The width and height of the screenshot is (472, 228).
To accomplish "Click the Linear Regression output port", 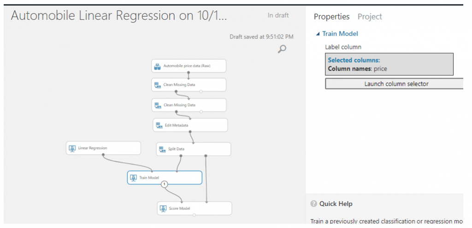I will click(x=103, y=155).
